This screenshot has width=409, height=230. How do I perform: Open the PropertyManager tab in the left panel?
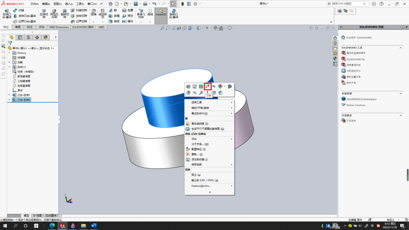coord(20,38)
